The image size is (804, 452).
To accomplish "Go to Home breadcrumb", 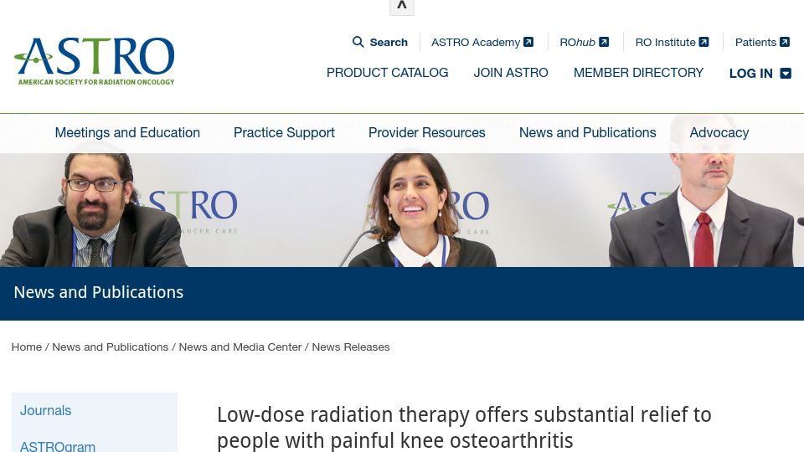I will (x=27, y=347).
